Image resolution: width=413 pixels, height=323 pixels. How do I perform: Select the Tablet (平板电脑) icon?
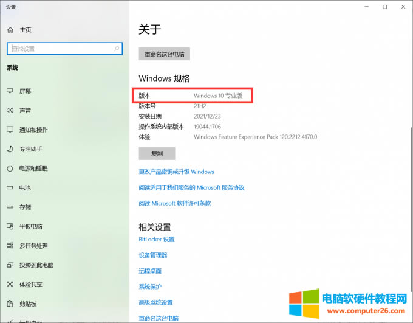[x=10, y=226]
